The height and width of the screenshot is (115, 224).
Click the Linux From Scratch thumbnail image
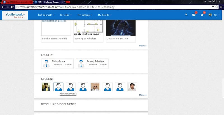tap(121, 28)
